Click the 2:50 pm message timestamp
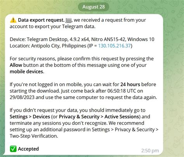Image resolution: width=184 pixels, height=157 pixels. point(150,150)
